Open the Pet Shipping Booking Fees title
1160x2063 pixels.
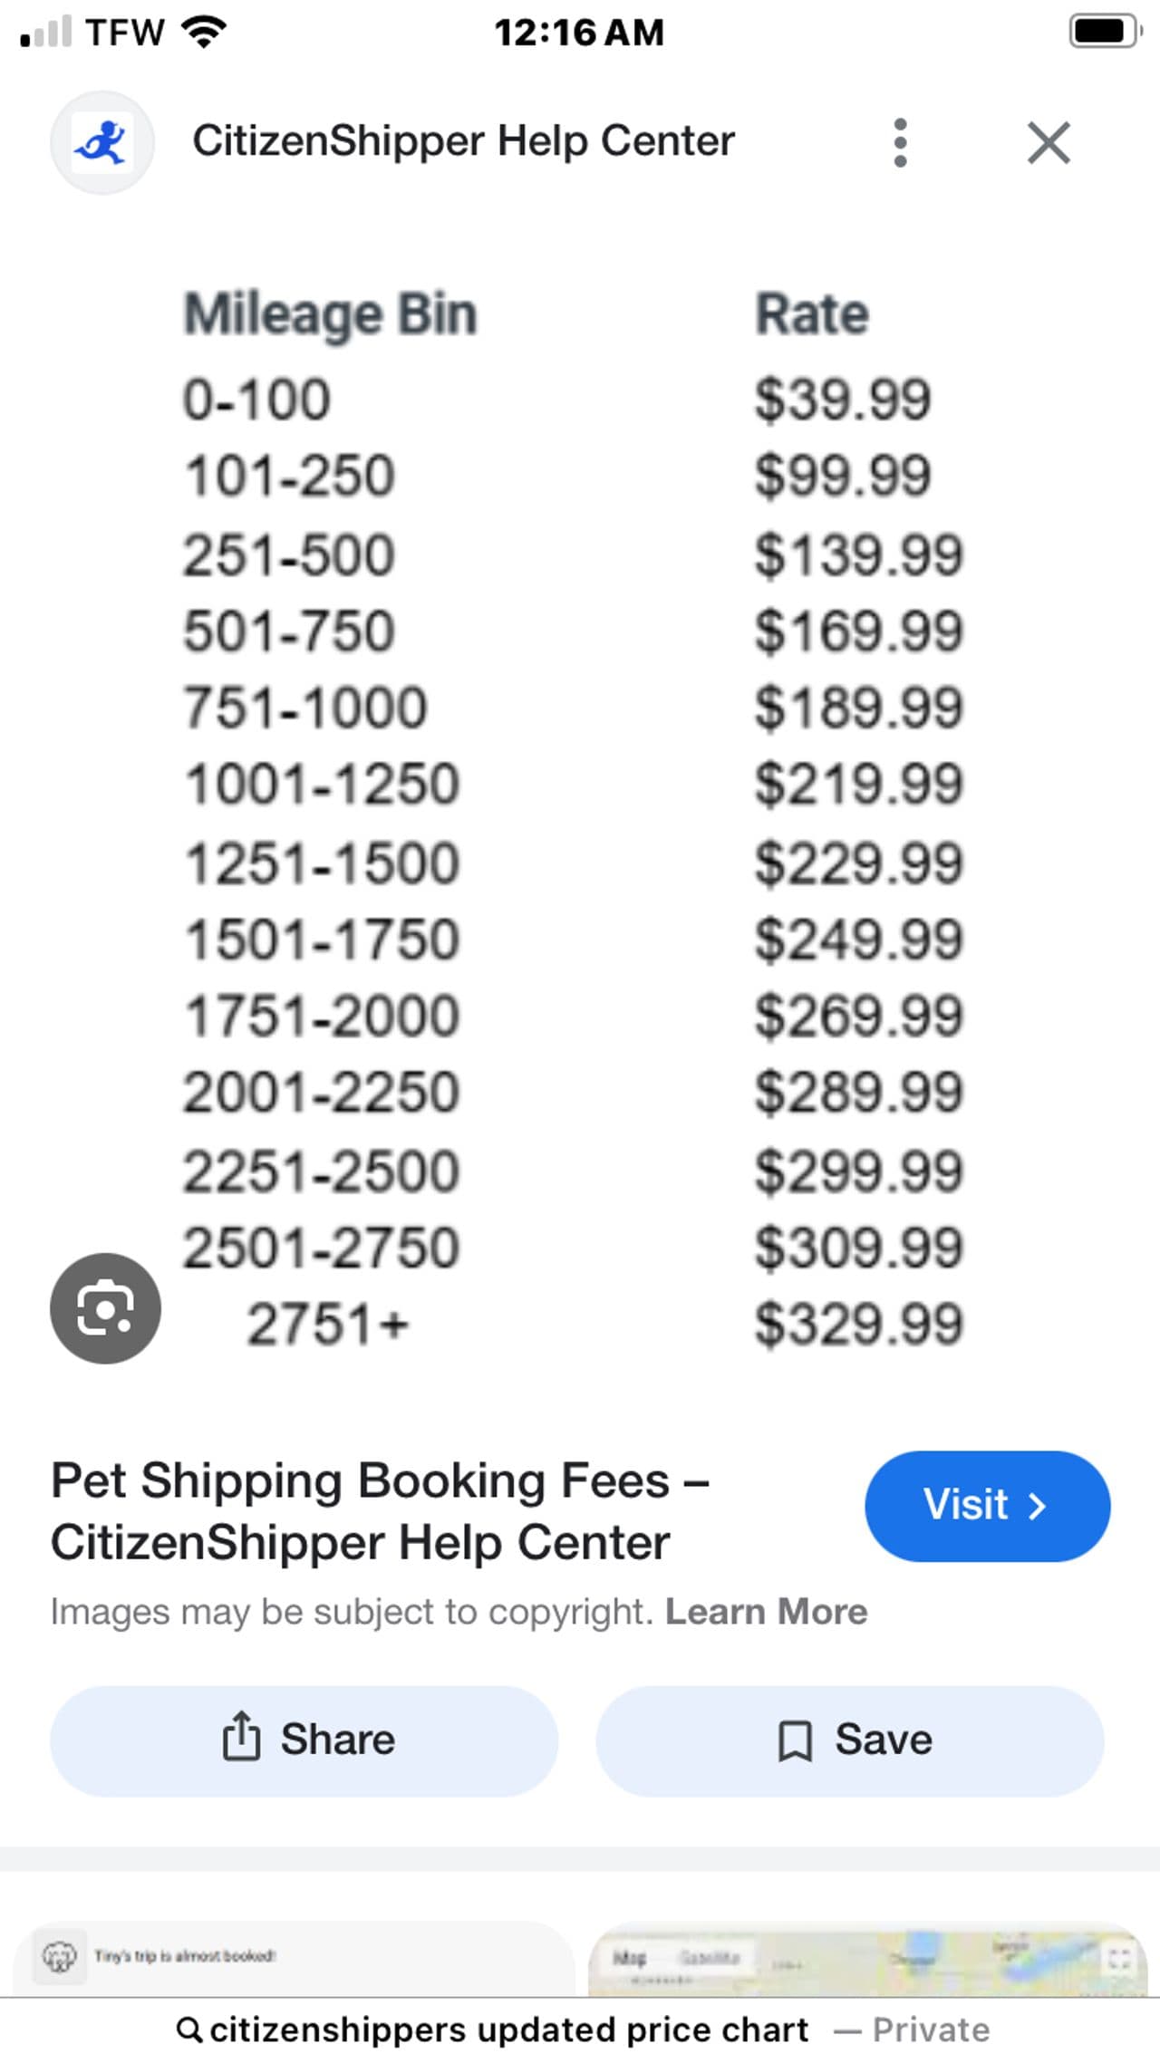coord(380,1510)
